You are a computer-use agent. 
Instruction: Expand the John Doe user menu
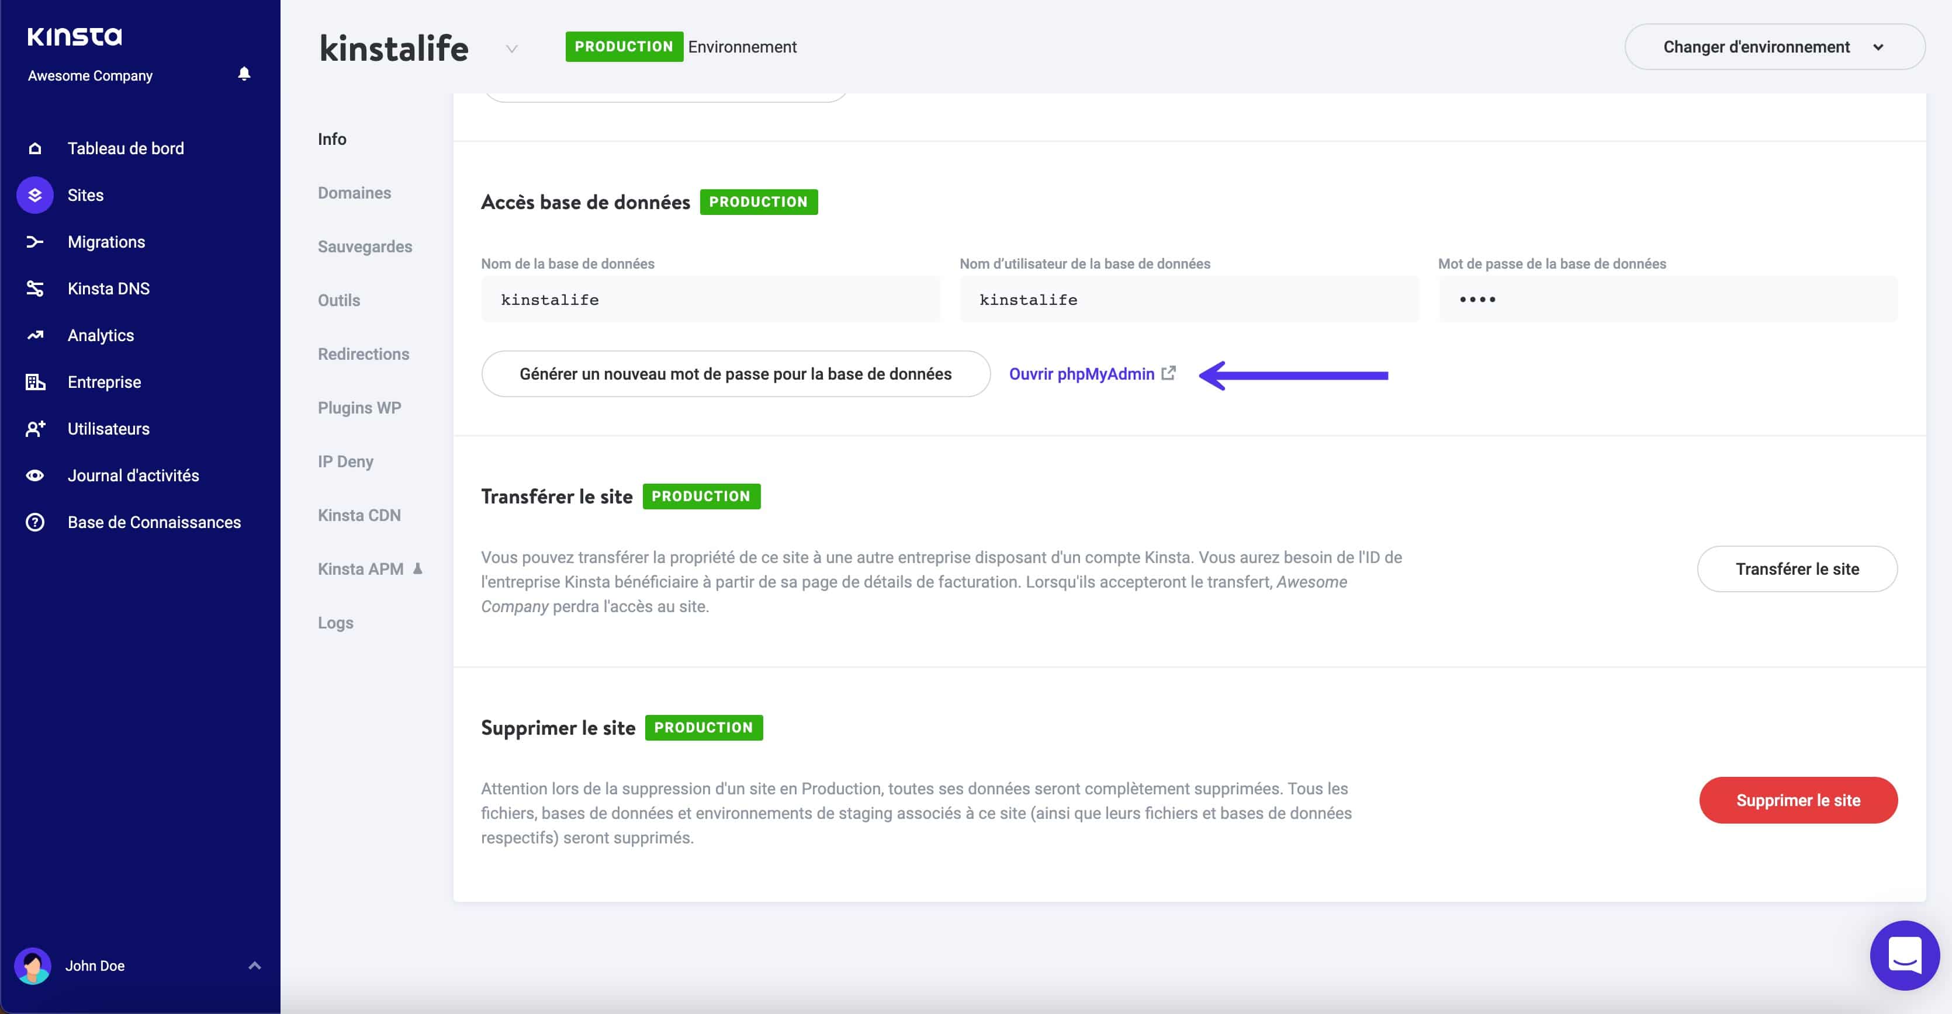[255, 966]
